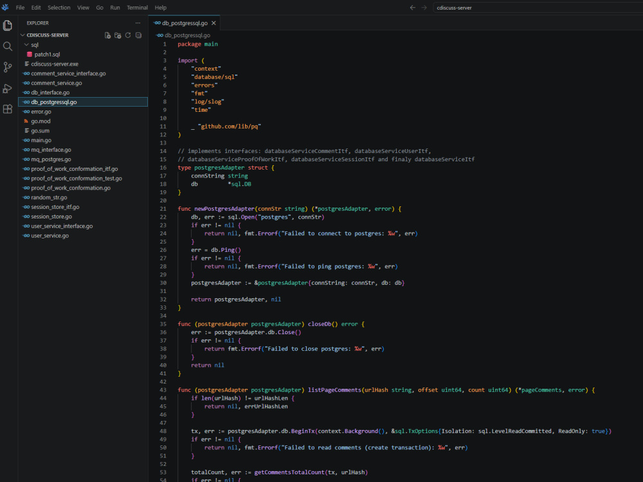Open the Run menu
Screen dimensions: 643x482
(115, 7)
